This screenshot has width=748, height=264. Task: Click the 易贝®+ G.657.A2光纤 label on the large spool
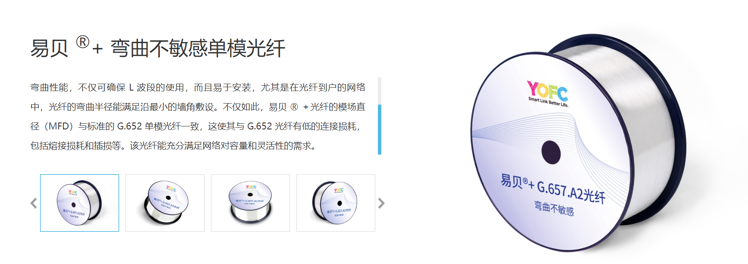553,189
